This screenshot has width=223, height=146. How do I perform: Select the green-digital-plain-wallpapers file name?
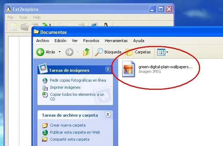[165, 67]
